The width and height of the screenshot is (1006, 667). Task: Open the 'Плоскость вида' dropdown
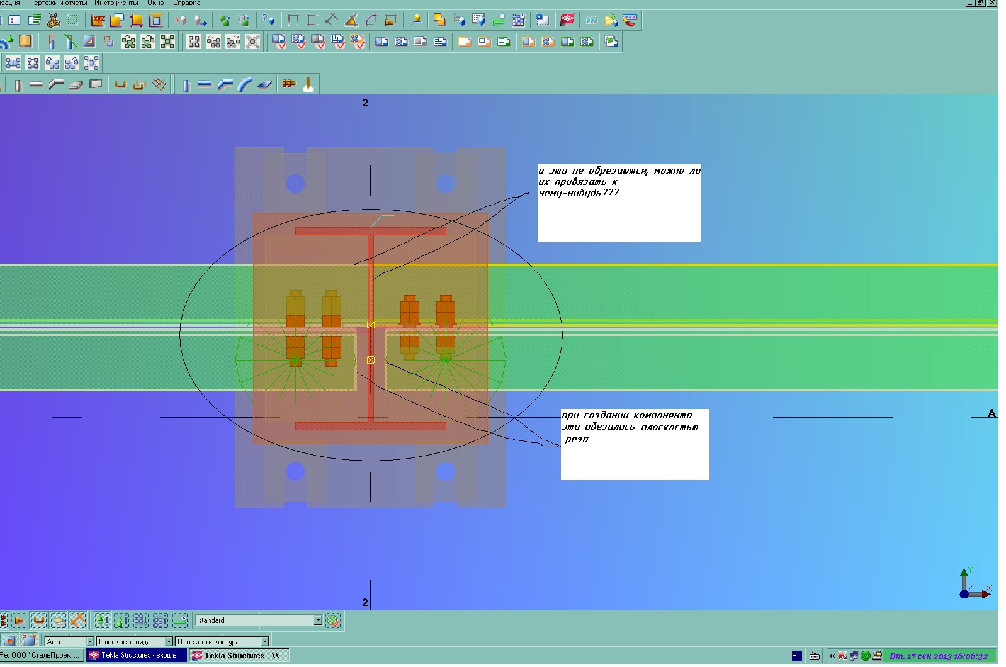point(169,641)
